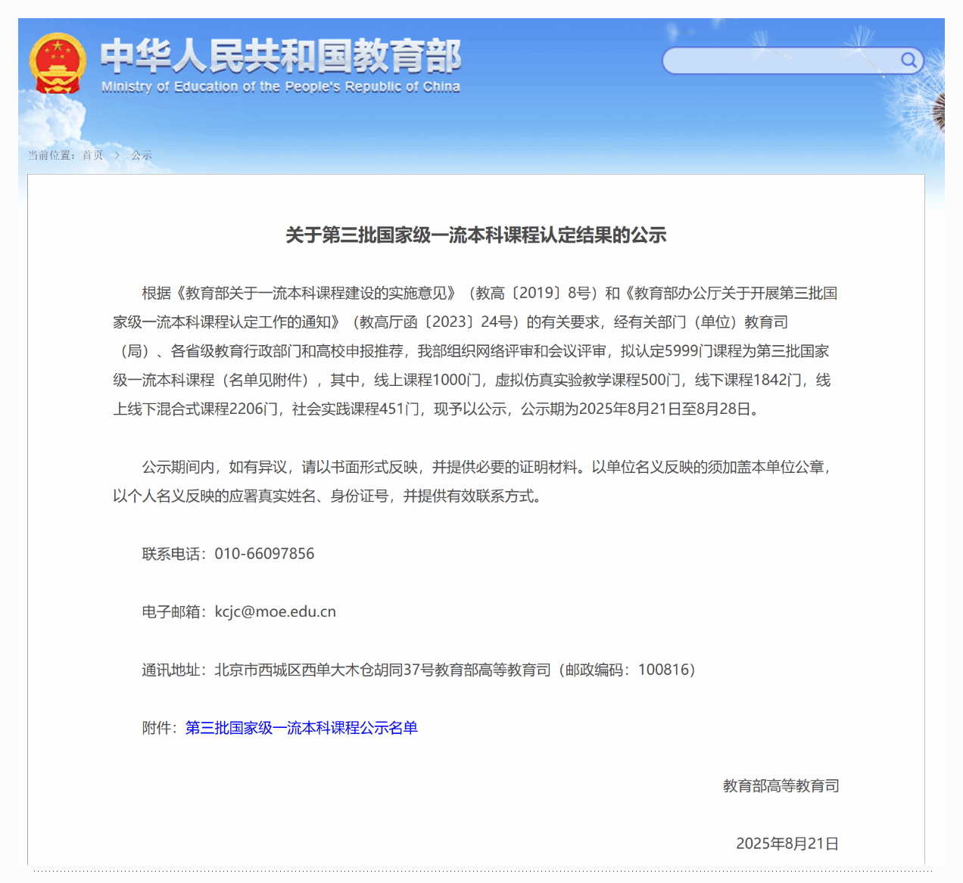The image size is (963, 883).
Task: Click the announcement headline 关于第三批国家级一流本科课程认定结果的公示
Action: click(475, 235)
